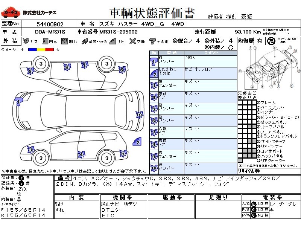In the damage table, click the No. 9 icon

click(x=154, y=157)
